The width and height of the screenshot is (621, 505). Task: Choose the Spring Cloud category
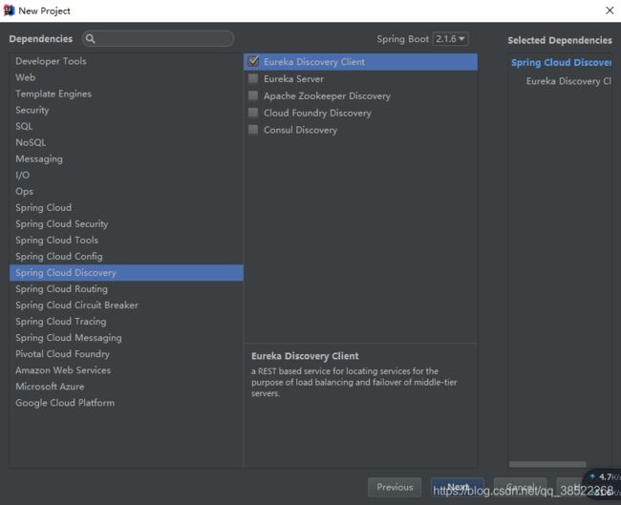[x=126, y=207]
